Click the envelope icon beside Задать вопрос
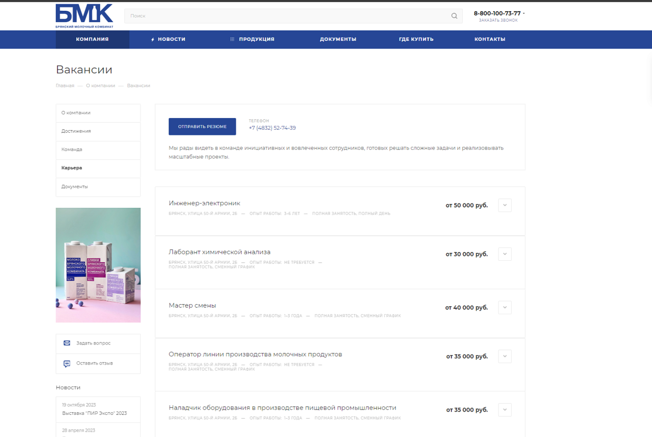This screenshot has width=652, height=437. tap(67, 343)
